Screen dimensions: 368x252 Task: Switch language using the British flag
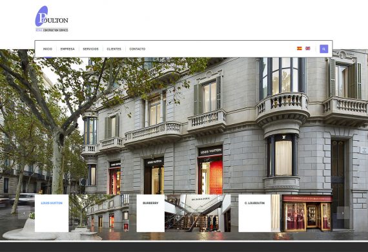tap(308, 48)
